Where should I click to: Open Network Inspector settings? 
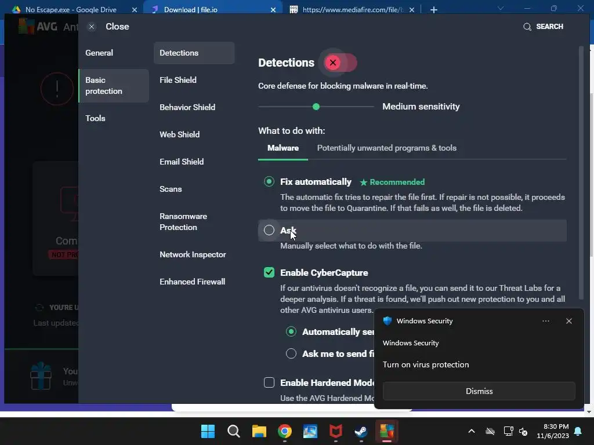point(193,255)
